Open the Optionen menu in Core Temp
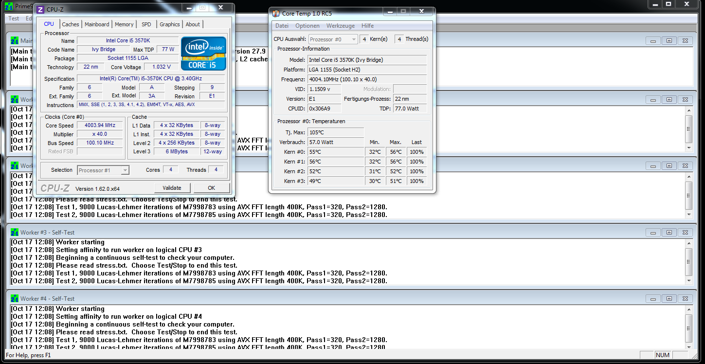Image resolution: width=705 pixels, height=364 pixels. pos(307,26)
